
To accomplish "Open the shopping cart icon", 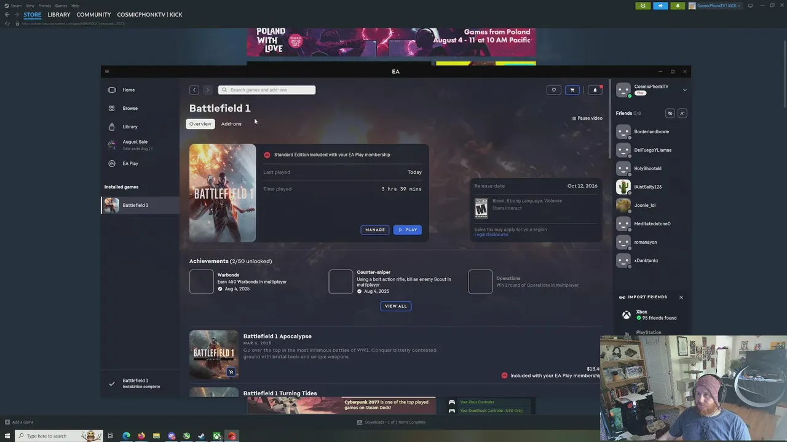I will point(572,90).
